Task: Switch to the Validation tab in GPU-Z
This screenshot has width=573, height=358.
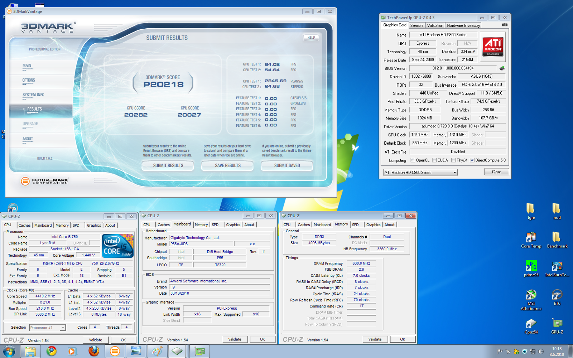Action: [x=435, y=25]
